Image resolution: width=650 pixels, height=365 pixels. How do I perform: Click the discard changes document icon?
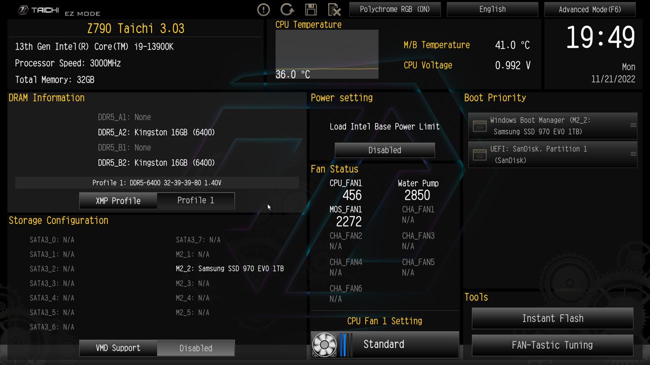click(x=334, y=9)
